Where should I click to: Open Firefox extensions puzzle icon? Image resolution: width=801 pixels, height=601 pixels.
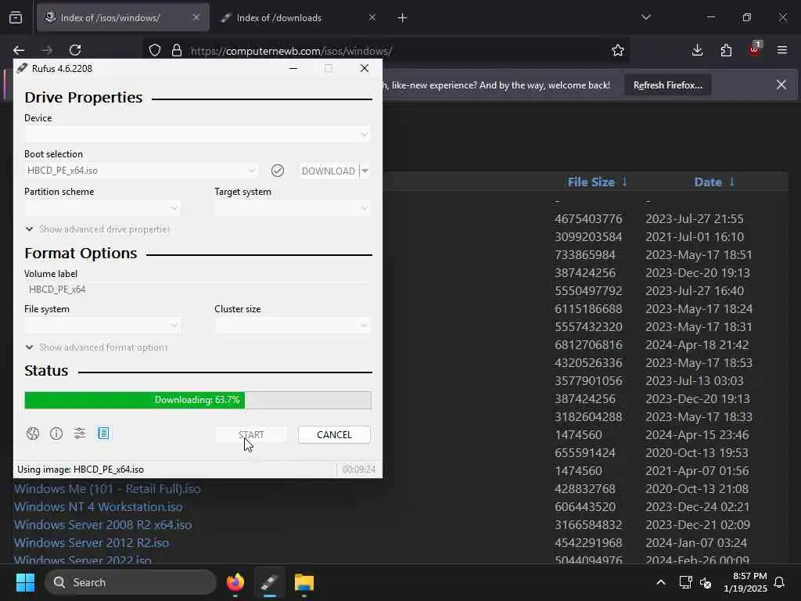coord(726,50)
